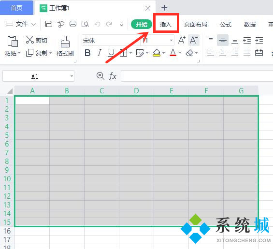This screenshot has height=249, width=273.
Task: Switch to the 数据 (Data) tab
Action: 250,24
